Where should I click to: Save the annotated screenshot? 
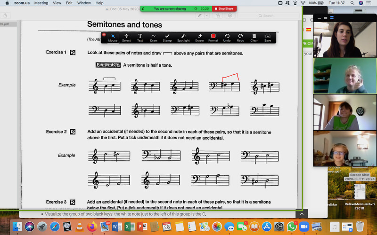click(x=268, y=37)
